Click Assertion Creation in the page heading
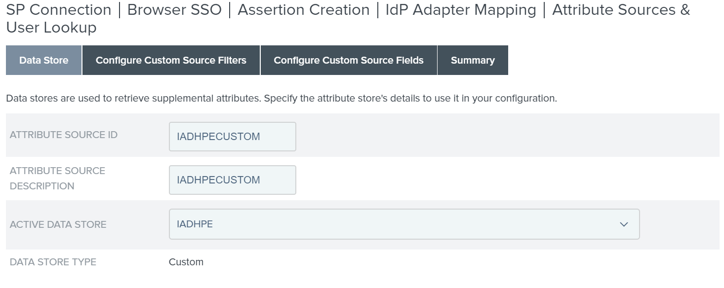This screenshot has height=288, width=724. (303, 10)
